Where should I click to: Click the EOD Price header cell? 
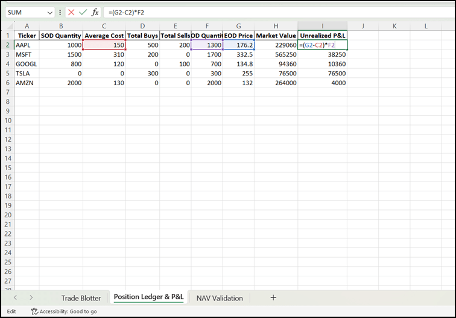pyautogui.click(x=238, y=36)
